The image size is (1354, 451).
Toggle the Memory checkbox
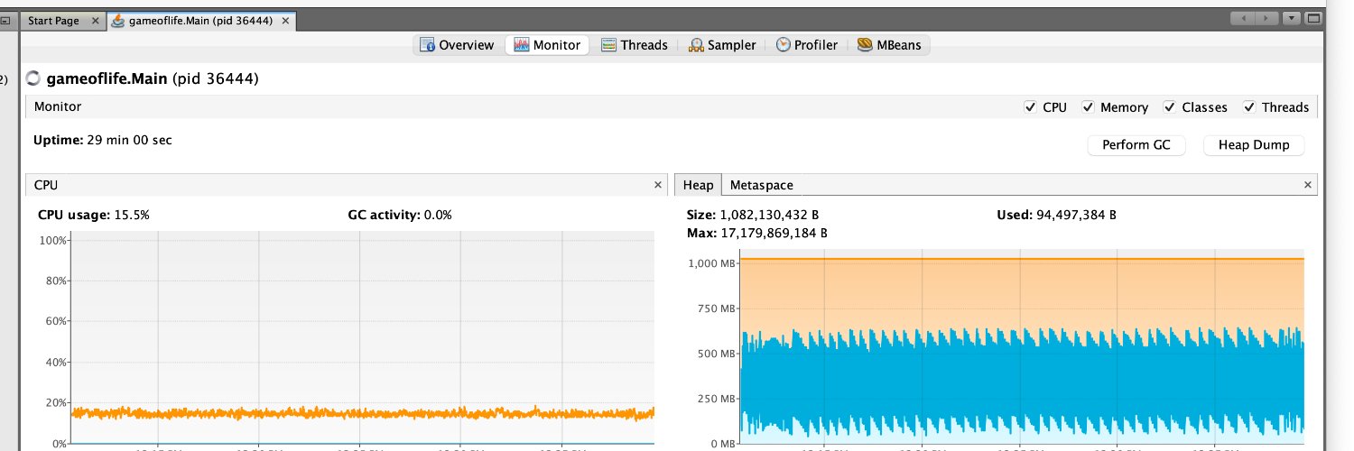click(1089, 107)
